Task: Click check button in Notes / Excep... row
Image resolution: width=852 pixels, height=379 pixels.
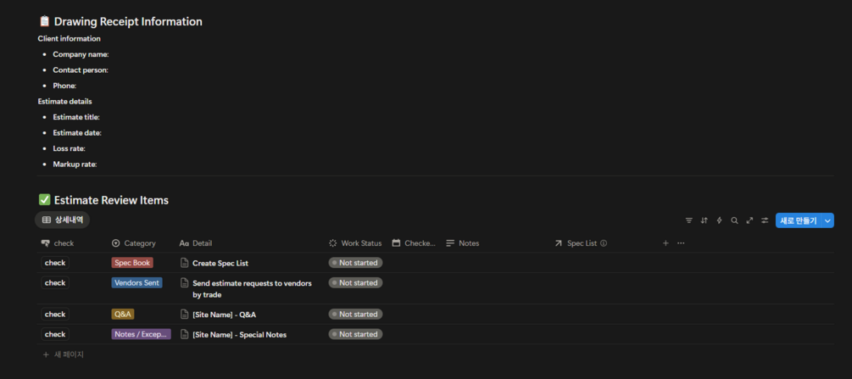Action: pos(55,334)
